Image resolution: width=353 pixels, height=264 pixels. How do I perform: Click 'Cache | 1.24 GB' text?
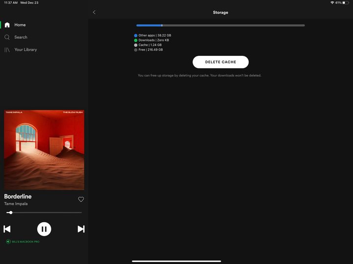150,45
